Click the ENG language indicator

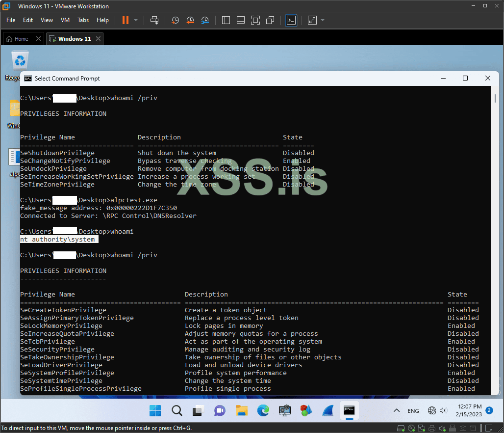pos(413,411)
